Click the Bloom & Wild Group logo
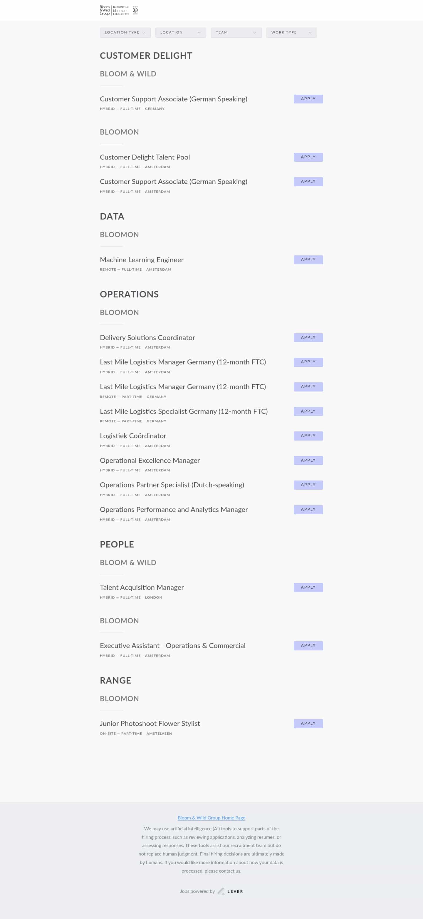 point(105,10)
